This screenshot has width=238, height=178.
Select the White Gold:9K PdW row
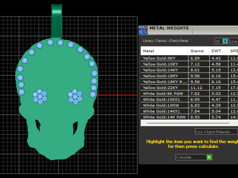189,93
